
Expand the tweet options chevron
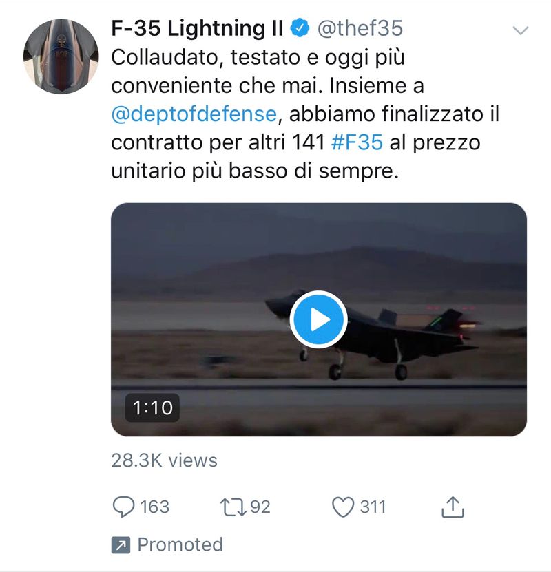click(521, 30)
